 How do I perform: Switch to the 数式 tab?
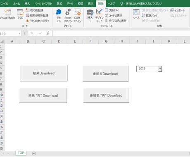tap(59, 4)
